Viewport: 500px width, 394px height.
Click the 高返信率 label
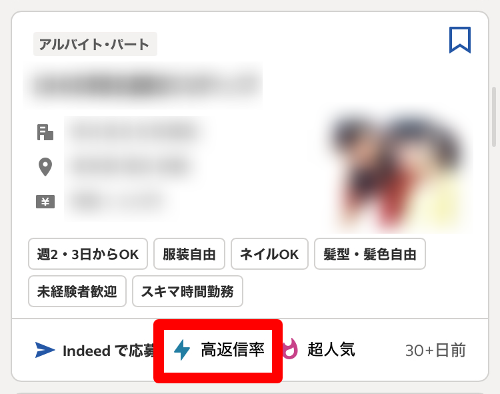click(x=233, y=349)
